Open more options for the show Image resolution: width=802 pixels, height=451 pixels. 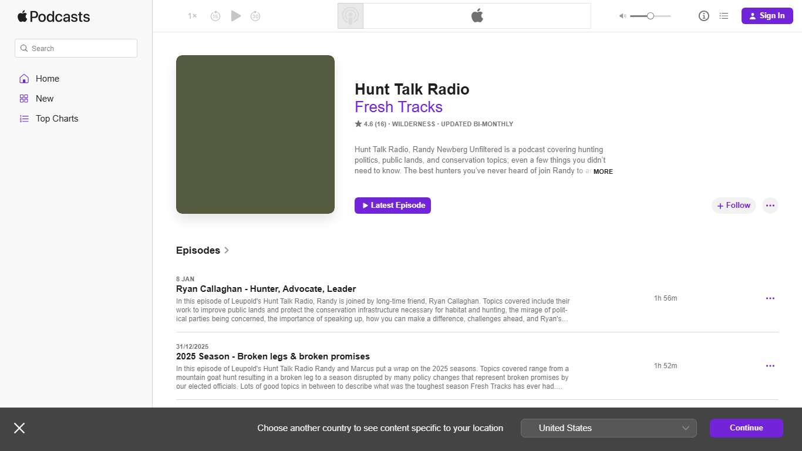770,205
